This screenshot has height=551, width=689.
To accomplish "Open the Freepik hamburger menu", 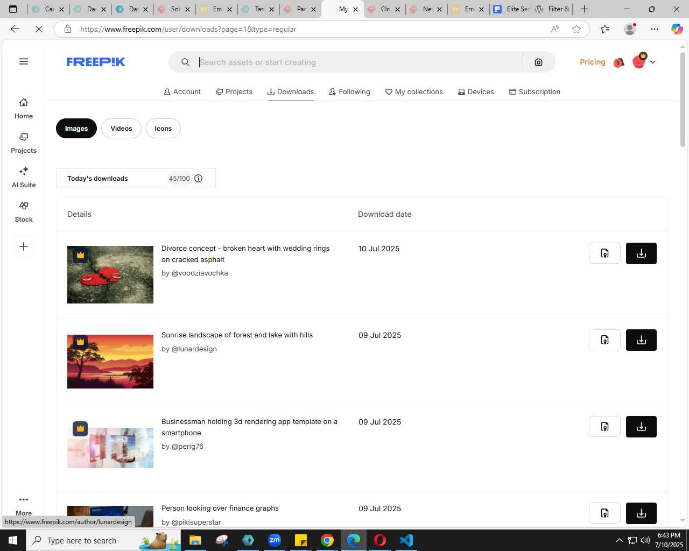I will coord(24,61).
